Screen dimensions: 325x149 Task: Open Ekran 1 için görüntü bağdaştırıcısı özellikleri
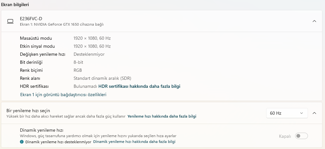[x=63, y=95]
